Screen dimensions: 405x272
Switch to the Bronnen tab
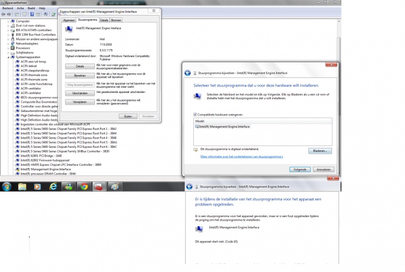click(x=116, y=20)
